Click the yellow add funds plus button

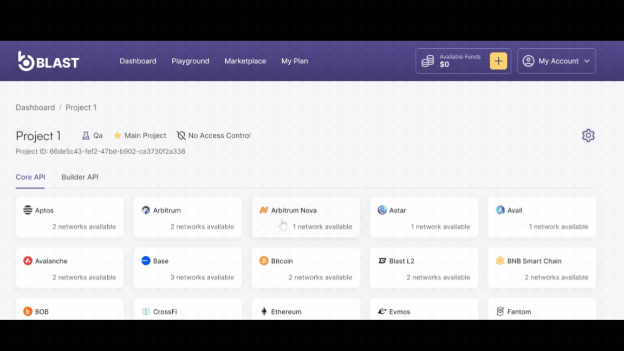click(x=498, y=61)
